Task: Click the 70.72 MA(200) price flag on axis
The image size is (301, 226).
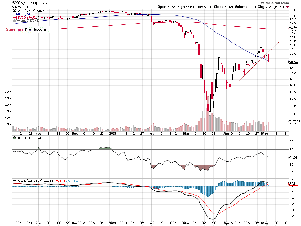Action: tap(293, 29)
